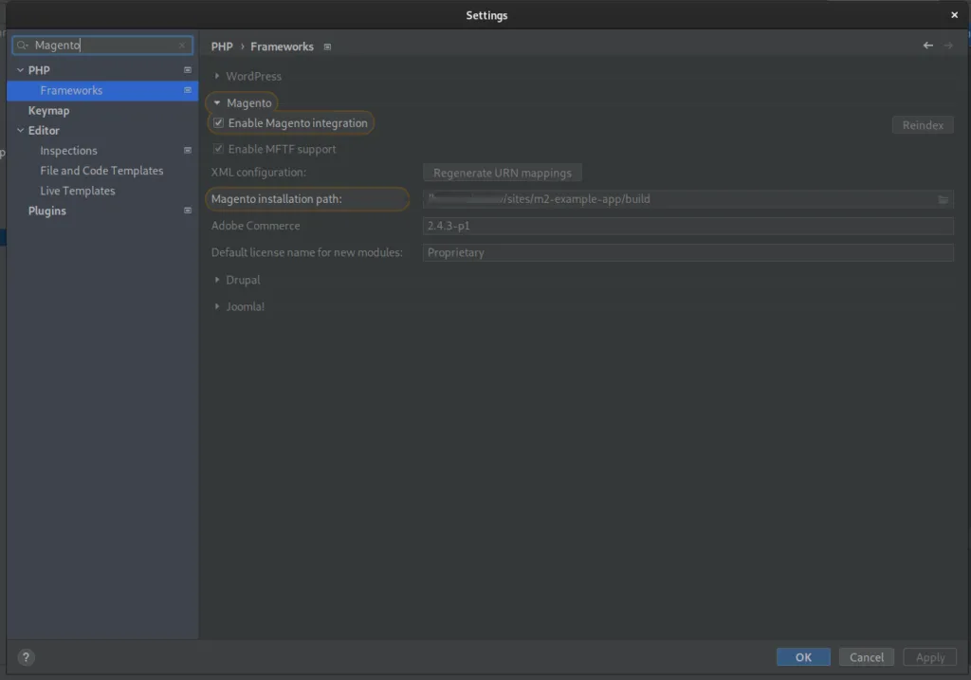Toggle the Enable MFTF support checkbox
Screen dimensions: 971x680
pos(218,148)
